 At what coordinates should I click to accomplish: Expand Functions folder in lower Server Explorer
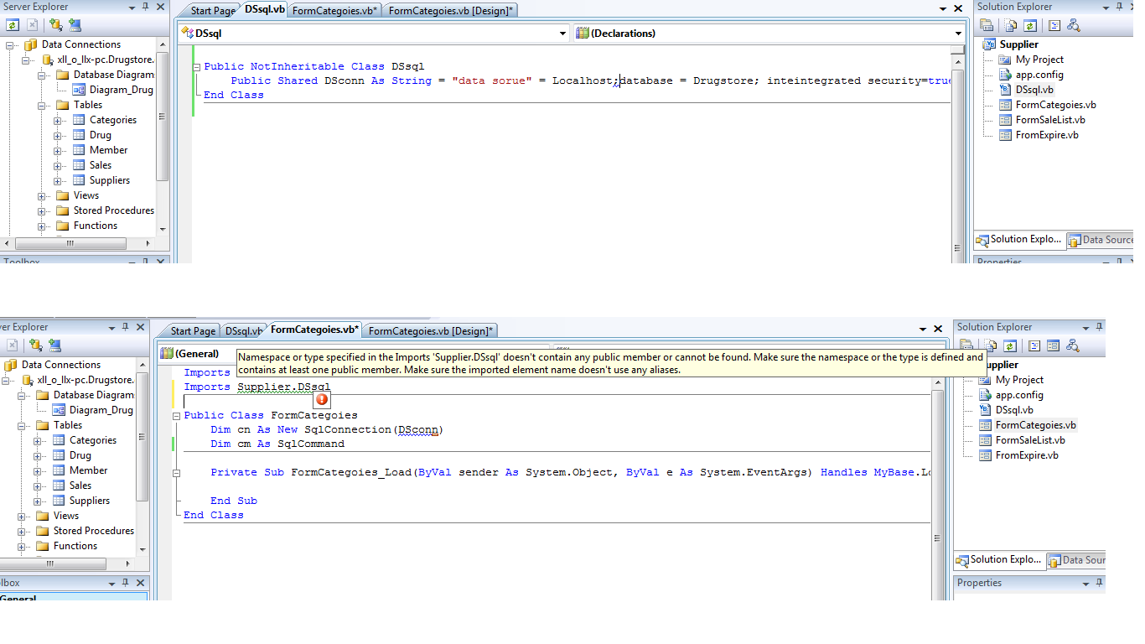(22, 546)
